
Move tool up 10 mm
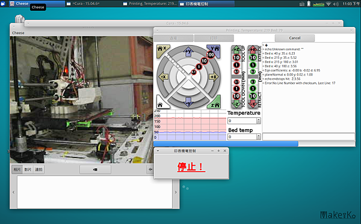click(x=236, y=58)
